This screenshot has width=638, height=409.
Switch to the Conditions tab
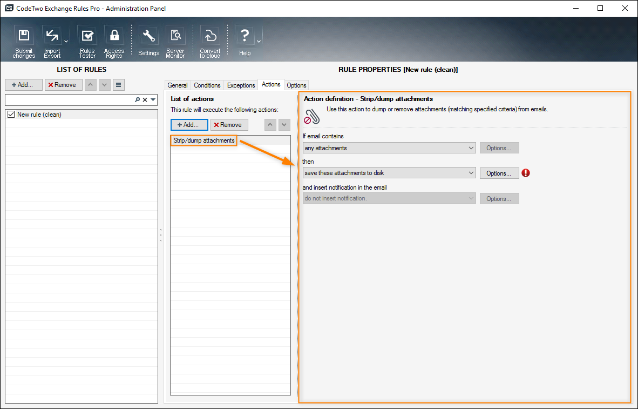click(207, 85)
